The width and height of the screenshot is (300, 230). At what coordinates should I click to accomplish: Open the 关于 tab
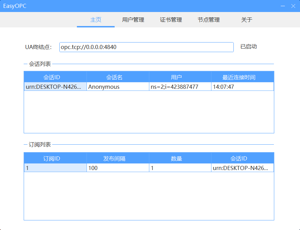tap(246, 20)
